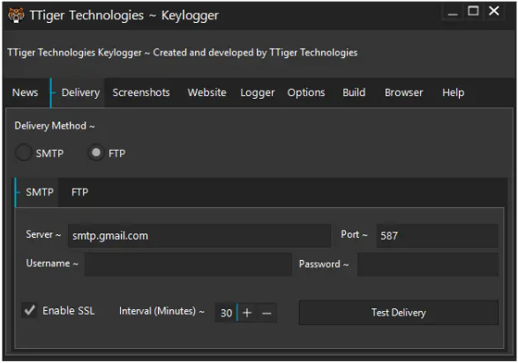Focus the Username input field
This screenshot has width=518, height=363.
pyautogui.click(x=188, y=264)
